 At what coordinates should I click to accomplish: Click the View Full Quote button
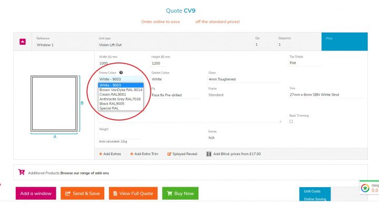coord(133,193)
